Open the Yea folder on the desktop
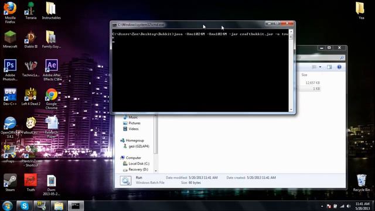Viewport: 375px width, 211px height. coord(361,11)
